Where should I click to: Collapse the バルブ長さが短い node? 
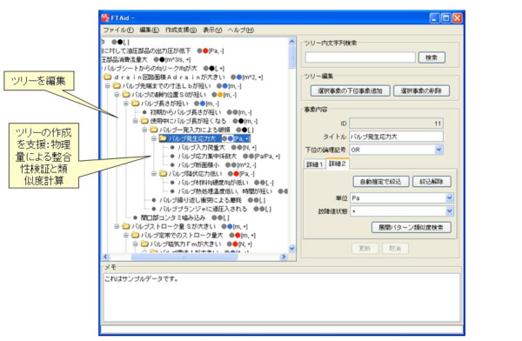[126, 104]
